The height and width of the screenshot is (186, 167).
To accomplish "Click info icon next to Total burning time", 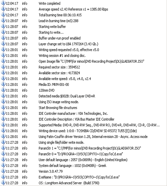I will tap(3, 15).
